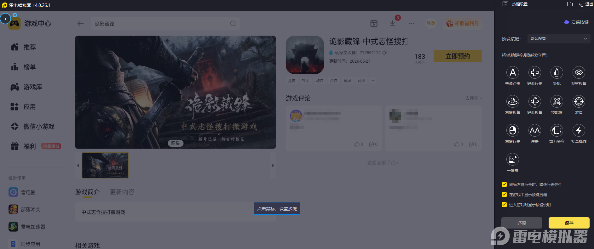The width and height of the screenshot is (594, 249).
Task: Open the 游戏库 game library section
Action: coord(26,87)
